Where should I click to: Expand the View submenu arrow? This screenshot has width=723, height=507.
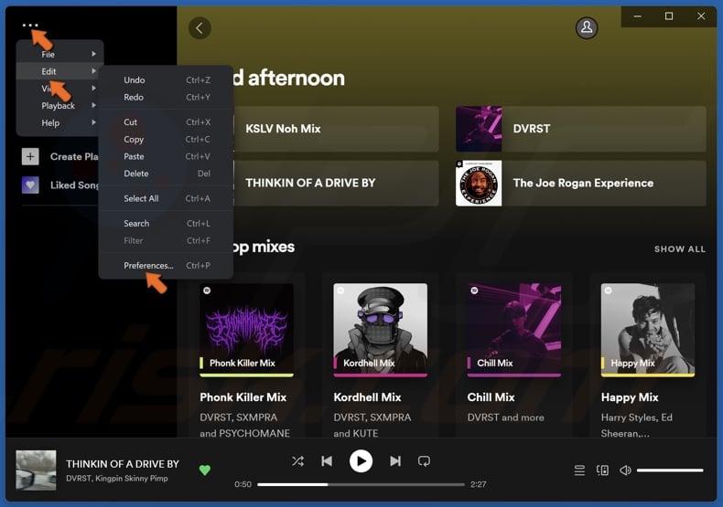93,88
